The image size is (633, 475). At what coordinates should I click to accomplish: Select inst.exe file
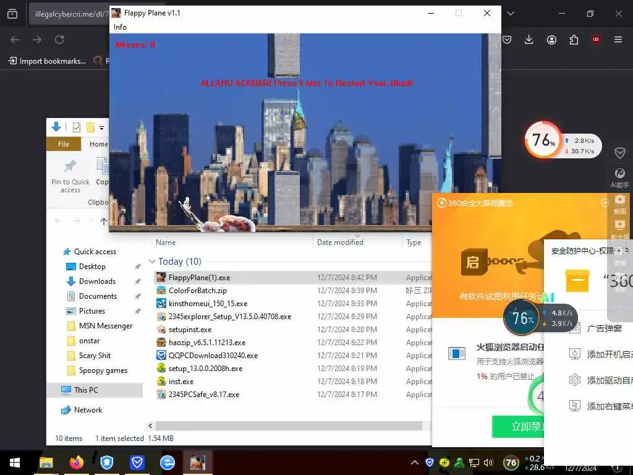(181, 381)
